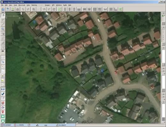This screenshot has height=127, width=166.
Task: Select the Lasso selection tool
Action: coord(3,20)
